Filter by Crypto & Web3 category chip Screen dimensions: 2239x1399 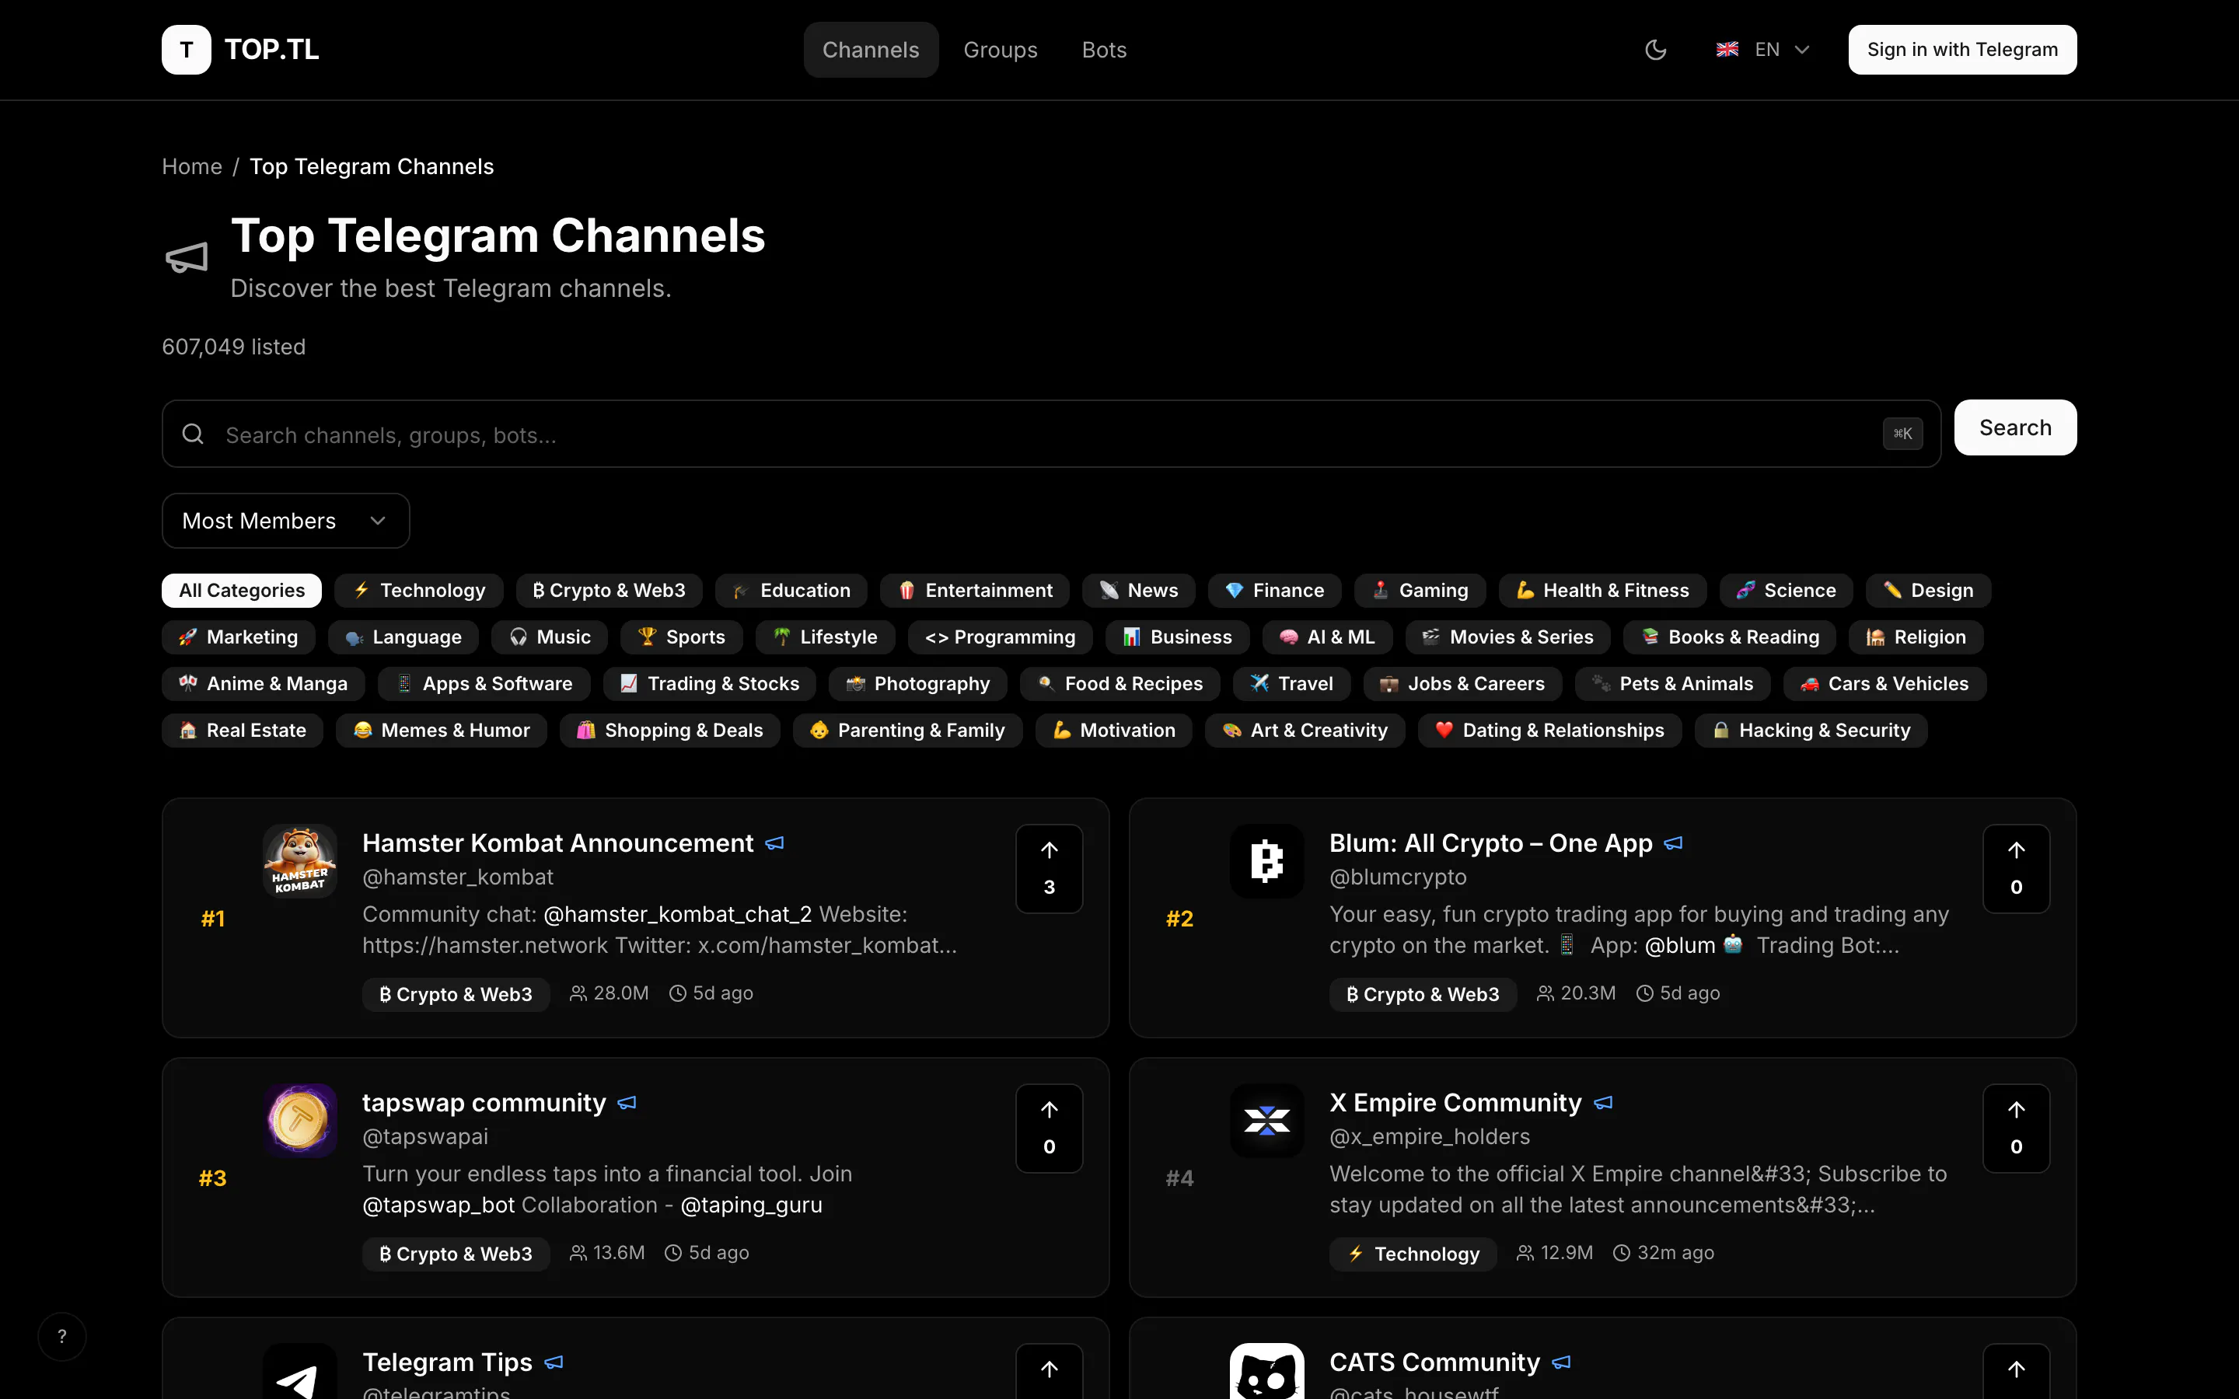609,591
